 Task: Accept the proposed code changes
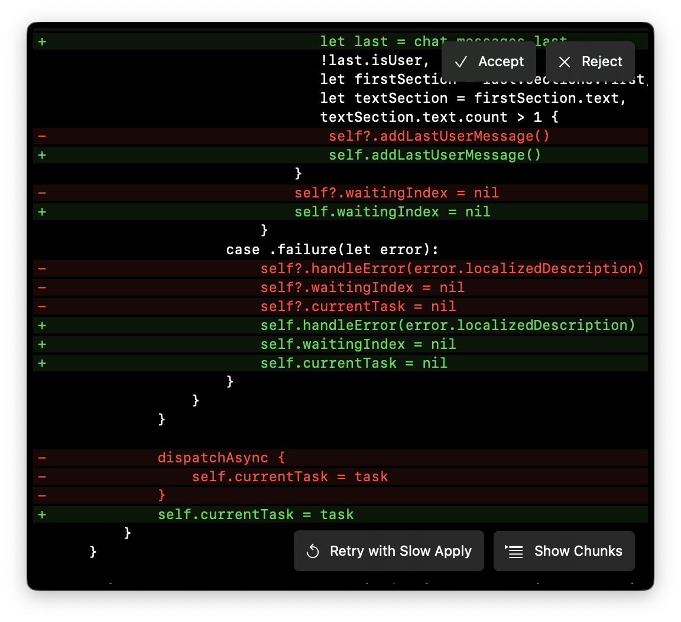(489, 61)
